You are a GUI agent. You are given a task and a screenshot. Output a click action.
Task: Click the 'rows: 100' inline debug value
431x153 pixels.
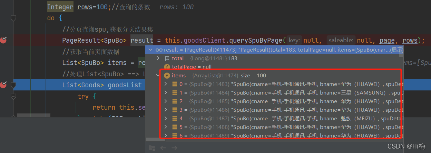pyautogui.click(x=177, y=7)
